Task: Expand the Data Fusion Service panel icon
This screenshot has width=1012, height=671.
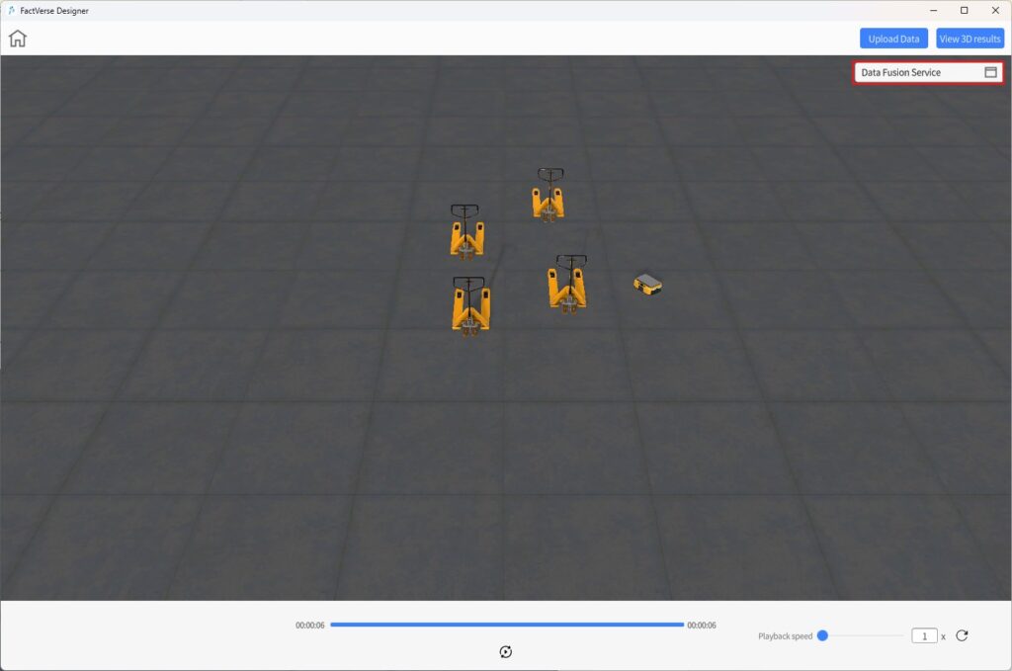Action: pos(990,72)
